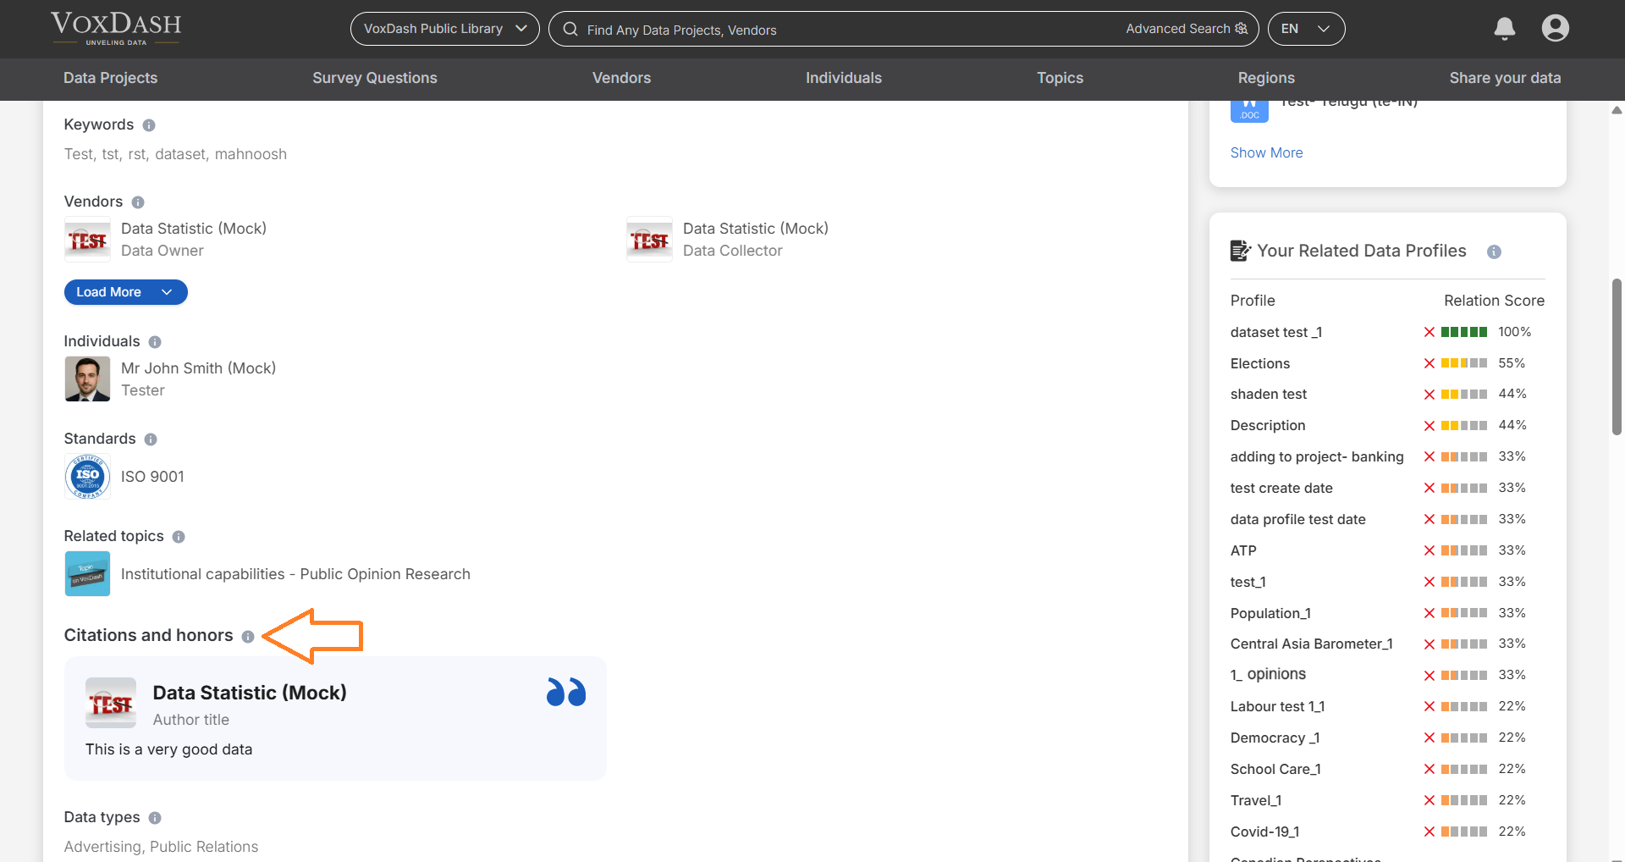The image size is (1625, 862).
Task: Open the Data Statistic (Mock) citation card
Action: (x=335, y=718)
